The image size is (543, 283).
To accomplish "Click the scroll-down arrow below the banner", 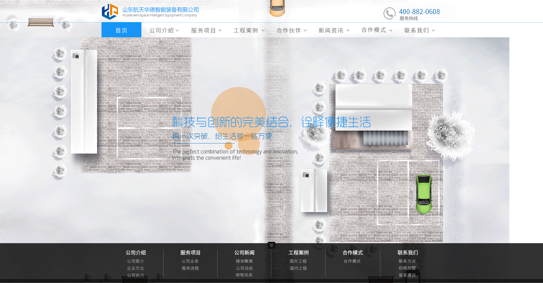I will pos(271,245).
